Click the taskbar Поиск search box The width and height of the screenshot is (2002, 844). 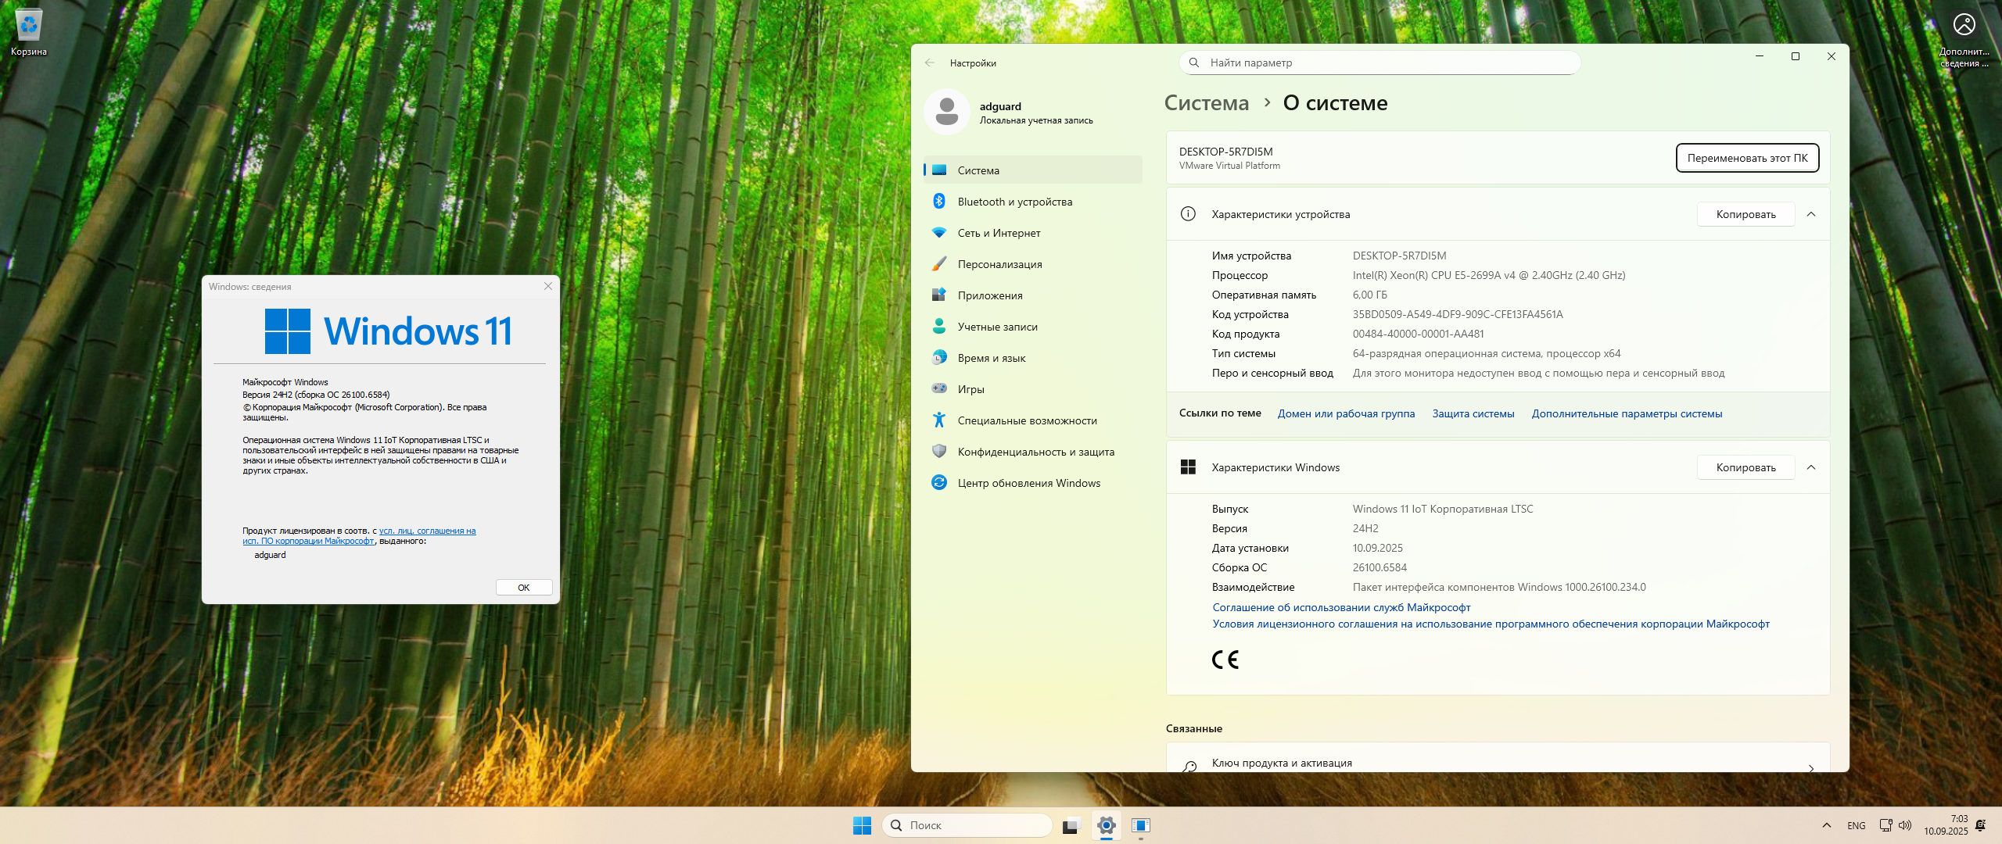coord(967,825)
